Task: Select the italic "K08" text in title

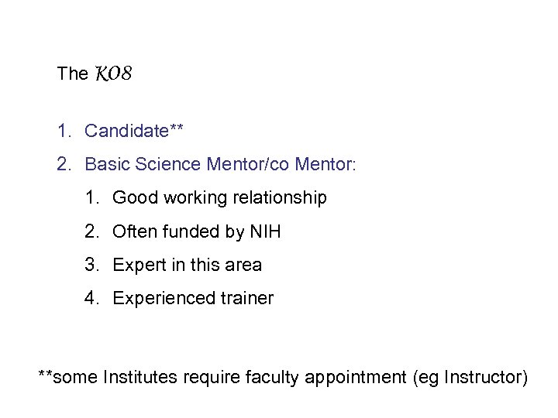Action: click(x=113, y=74)
